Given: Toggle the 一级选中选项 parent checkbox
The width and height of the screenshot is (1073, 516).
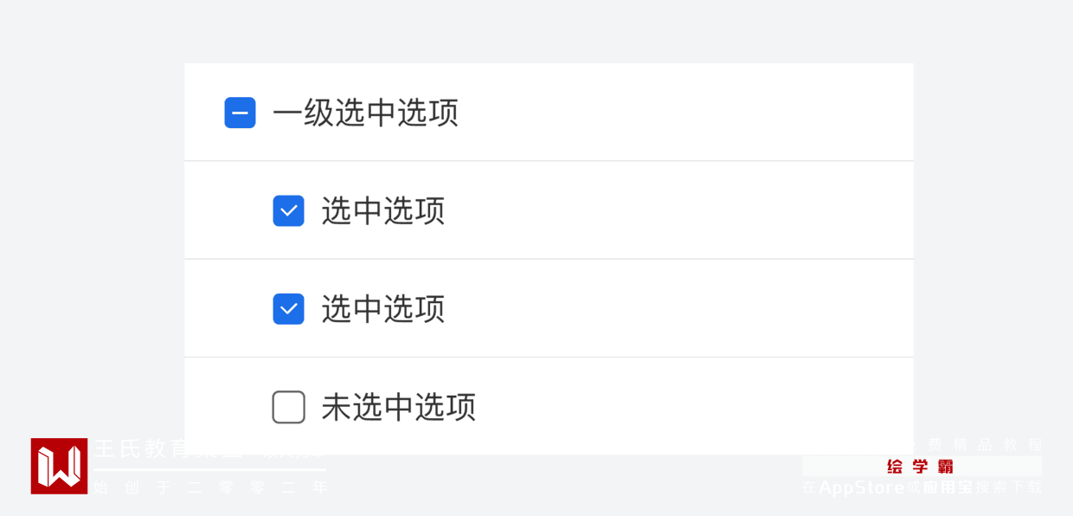Looking at the screenshot, I should click(x=240, y=113).
